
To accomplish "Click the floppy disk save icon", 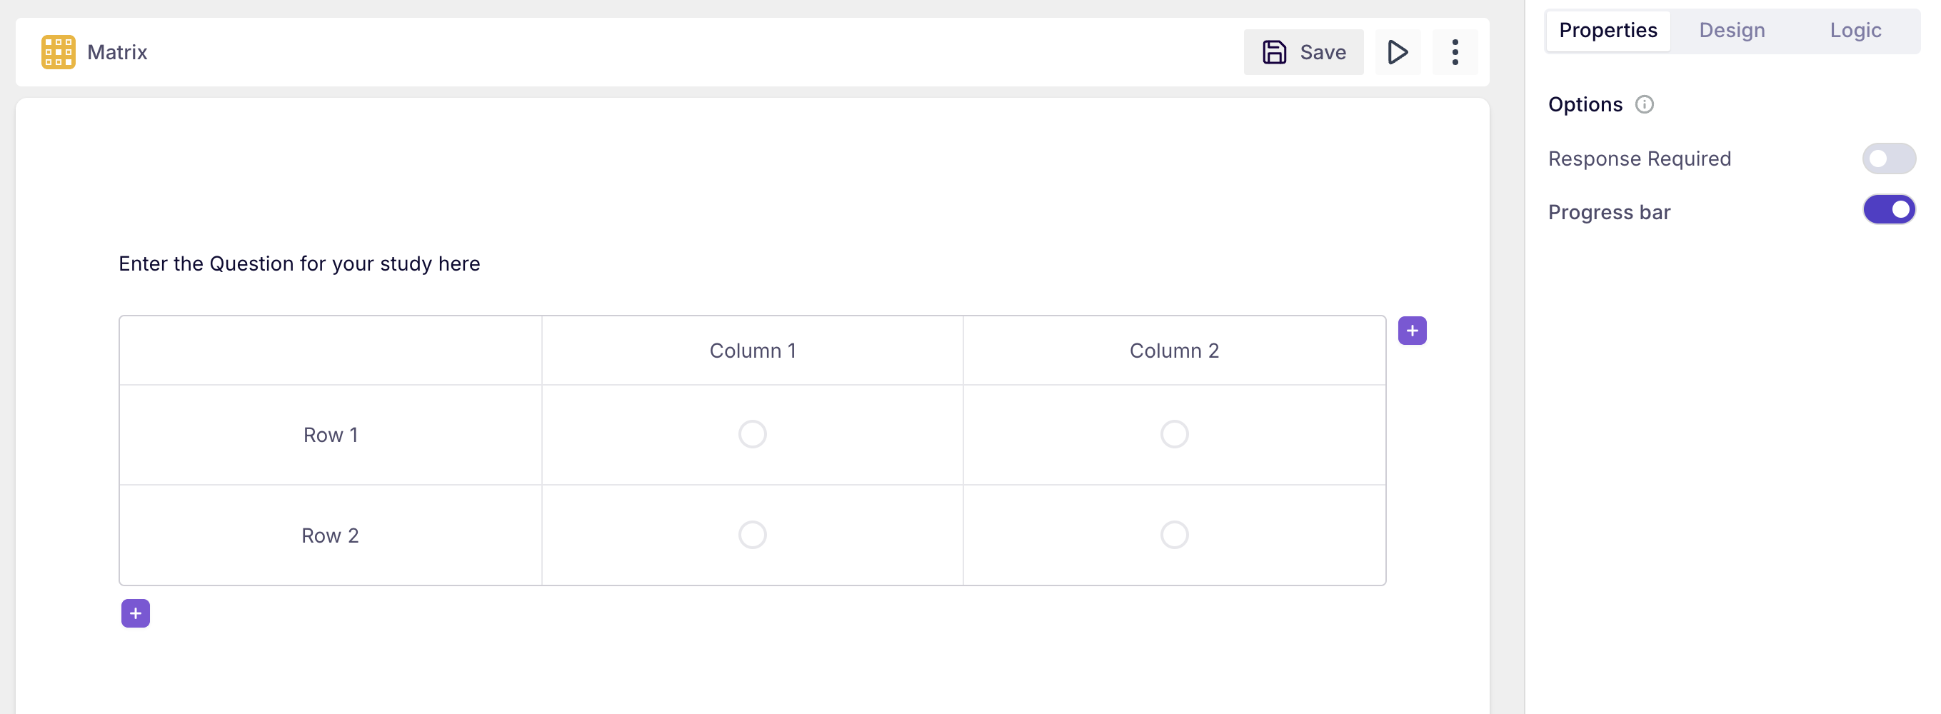I will [1274, 52].
